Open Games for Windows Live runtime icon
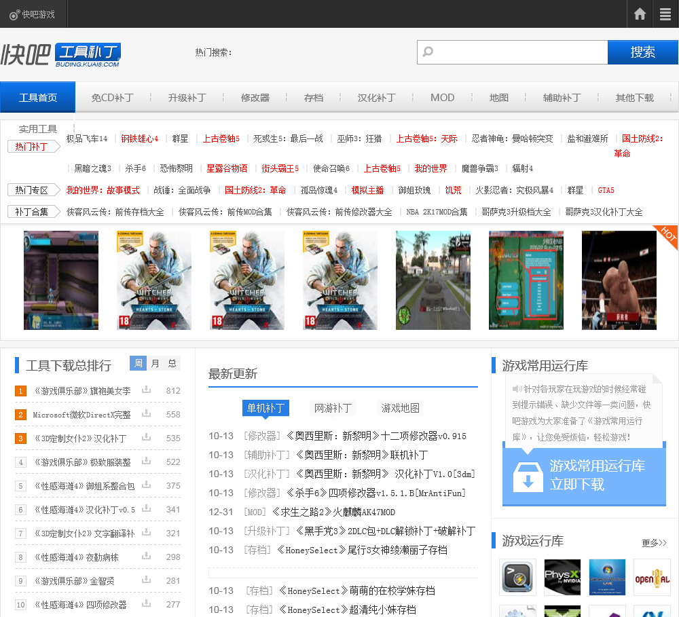Screen dimensions: 679x617 tap(607, 577)
